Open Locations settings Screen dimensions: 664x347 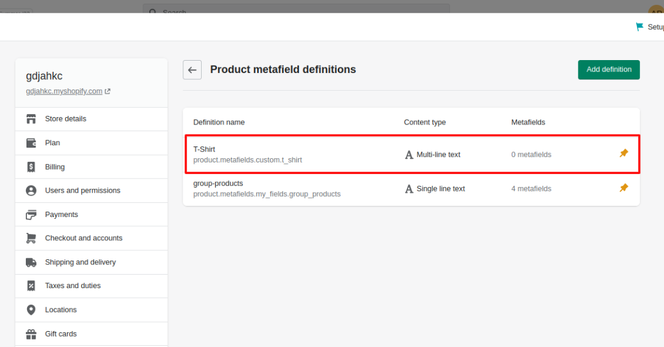tap(92, 310)
